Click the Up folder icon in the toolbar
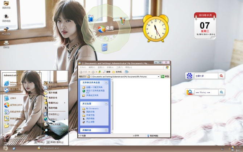 (100, 72)
